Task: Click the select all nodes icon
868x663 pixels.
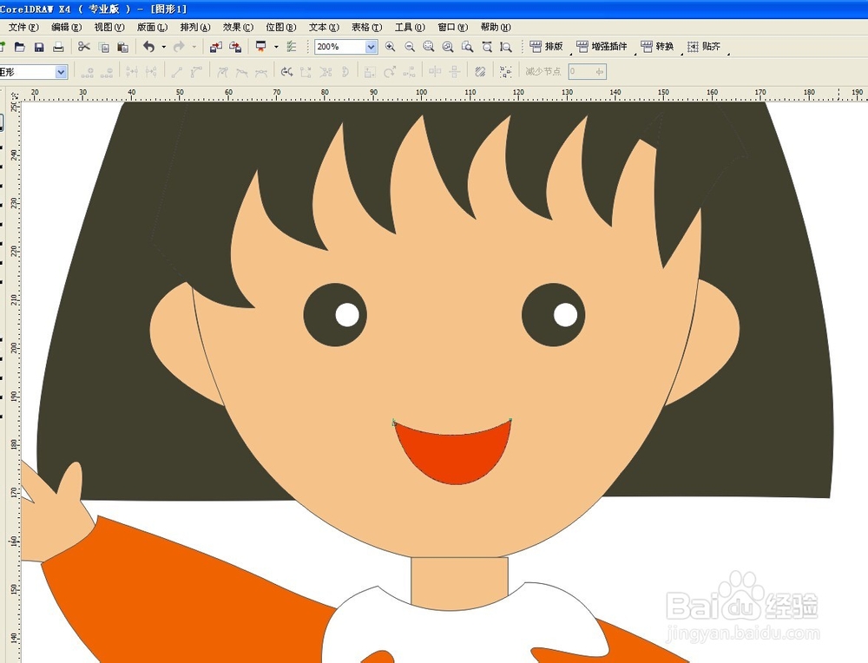Action: (505, 71)
